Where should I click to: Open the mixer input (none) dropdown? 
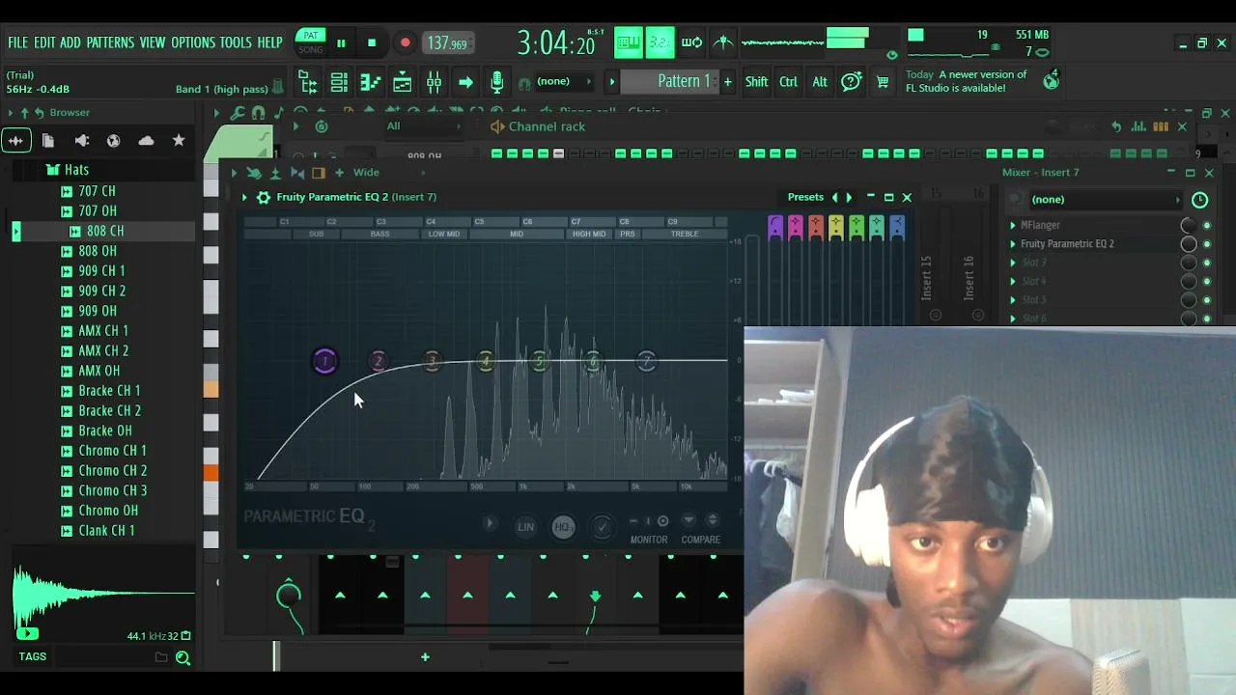[1106, 200]
